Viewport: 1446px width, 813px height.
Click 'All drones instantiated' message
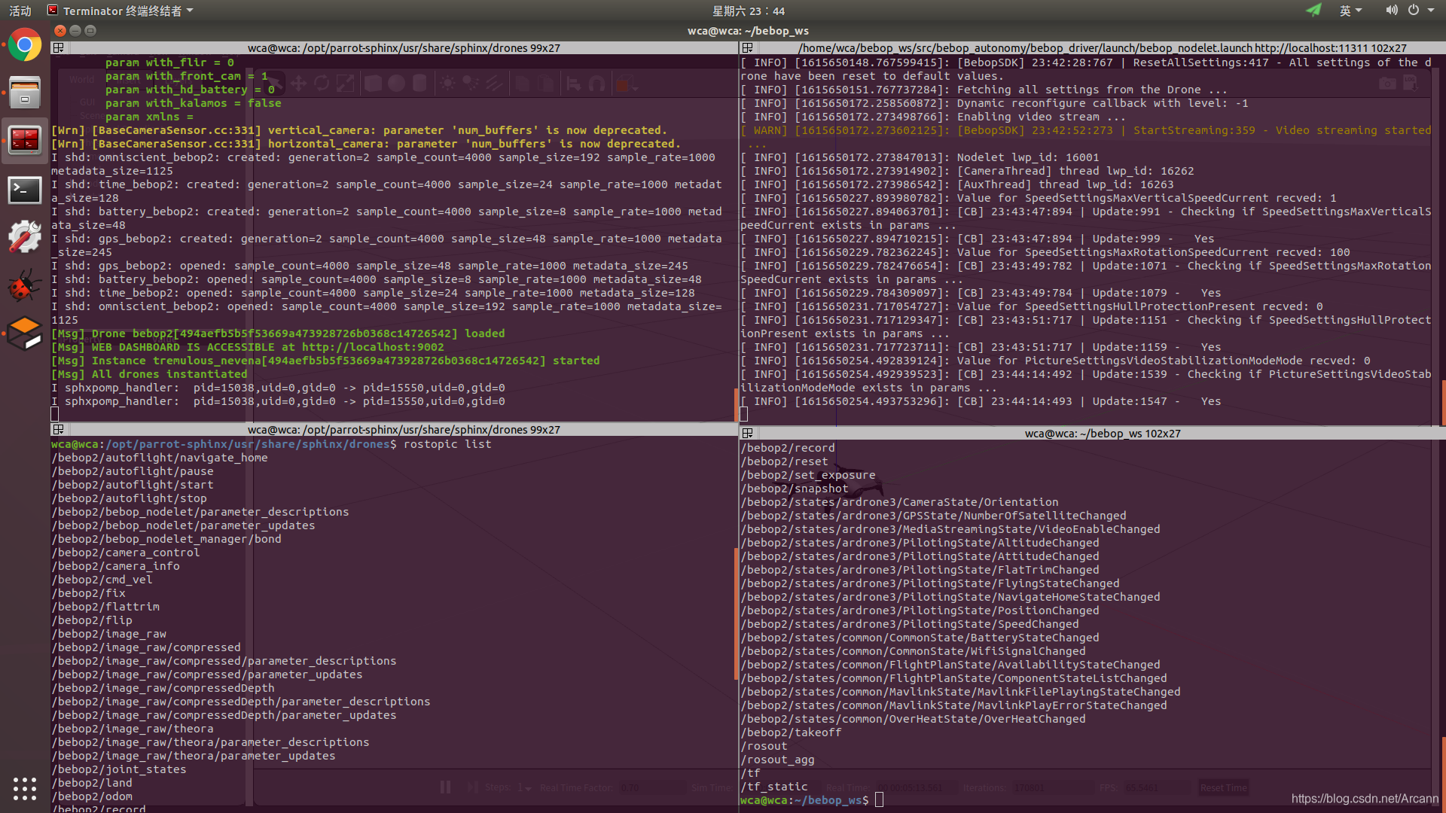click(149, 374)
